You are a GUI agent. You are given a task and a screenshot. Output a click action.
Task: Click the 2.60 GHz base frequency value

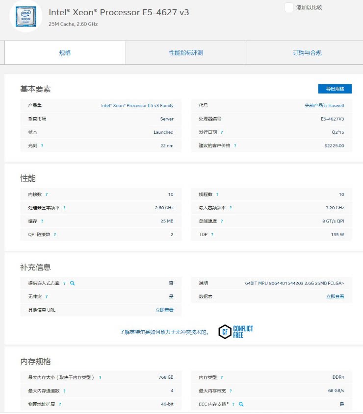click(164, 208)
